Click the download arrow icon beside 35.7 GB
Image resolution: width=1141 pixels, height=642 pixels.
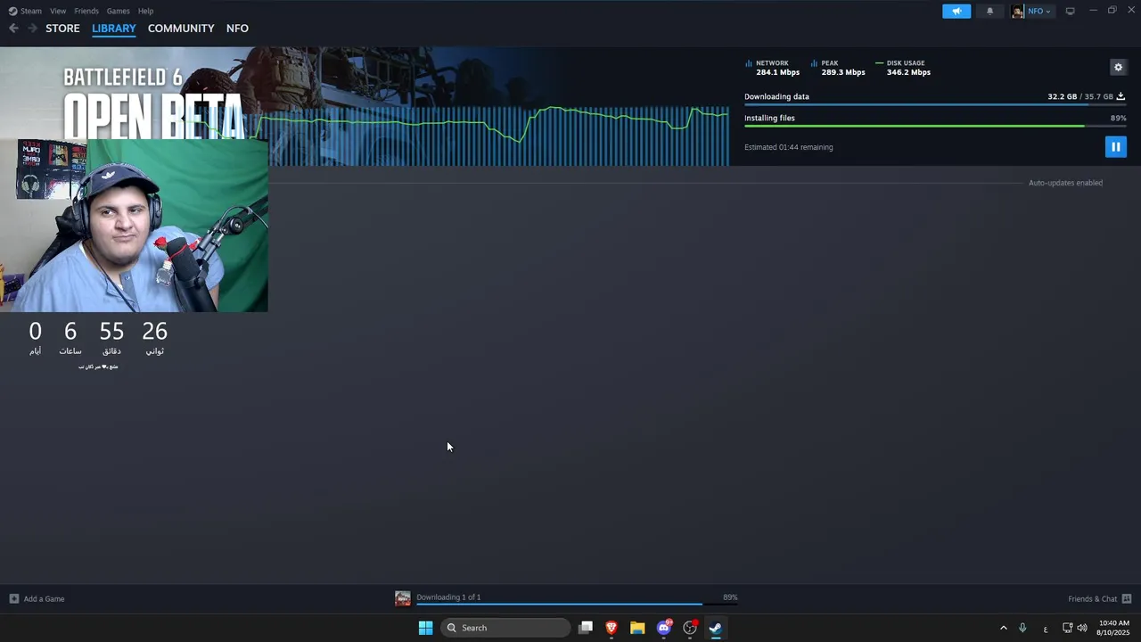pyautogui.click(x=1120, y=96)
